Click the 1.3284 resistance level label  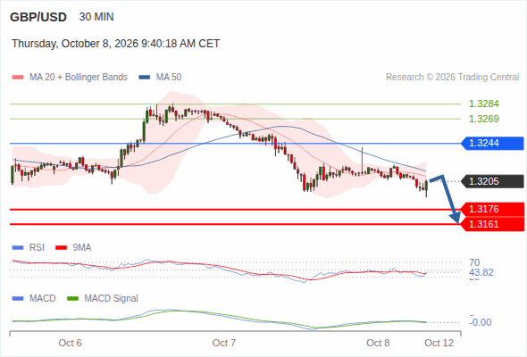point(483,104)
